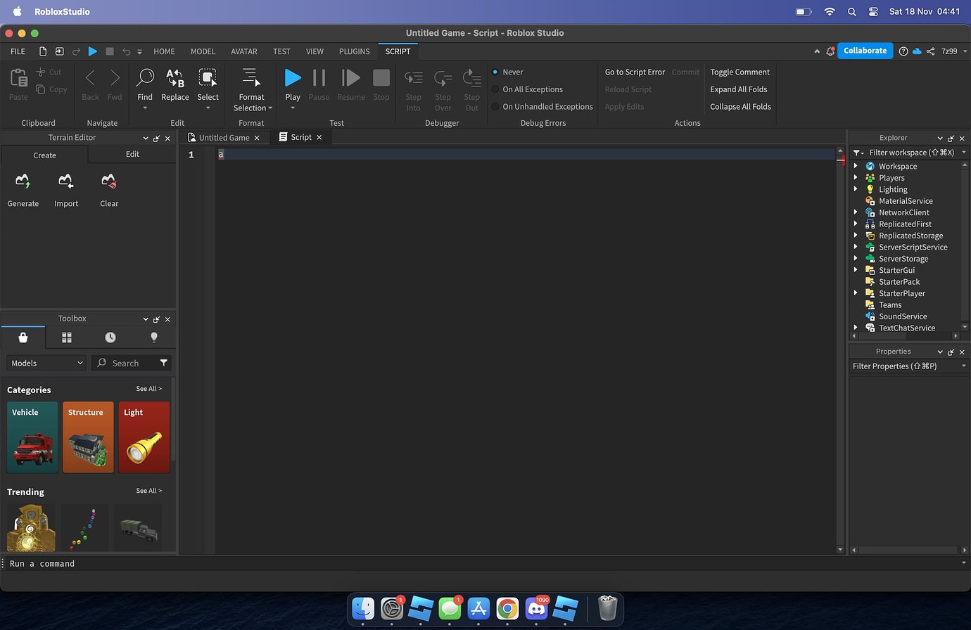Click the macOS Spotlight search icon
Screen dimensions: 971x630
(851, 11)
